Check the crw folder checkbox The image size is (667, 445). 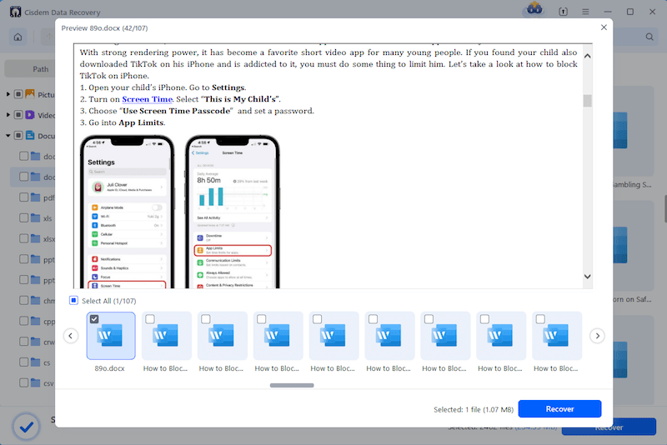(24, 342)
